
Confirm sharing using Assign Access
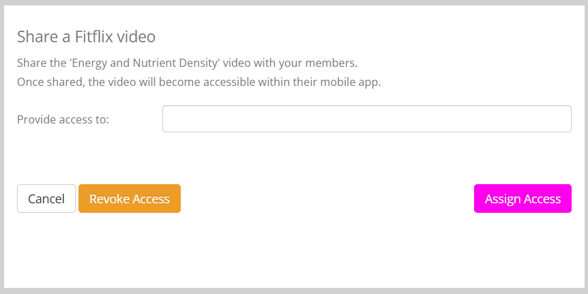pos(523,199)
